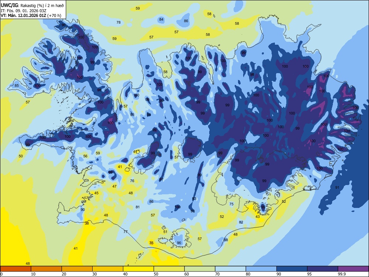
Task: Select the humidity value '78' on the map
Action: point(118,23)
